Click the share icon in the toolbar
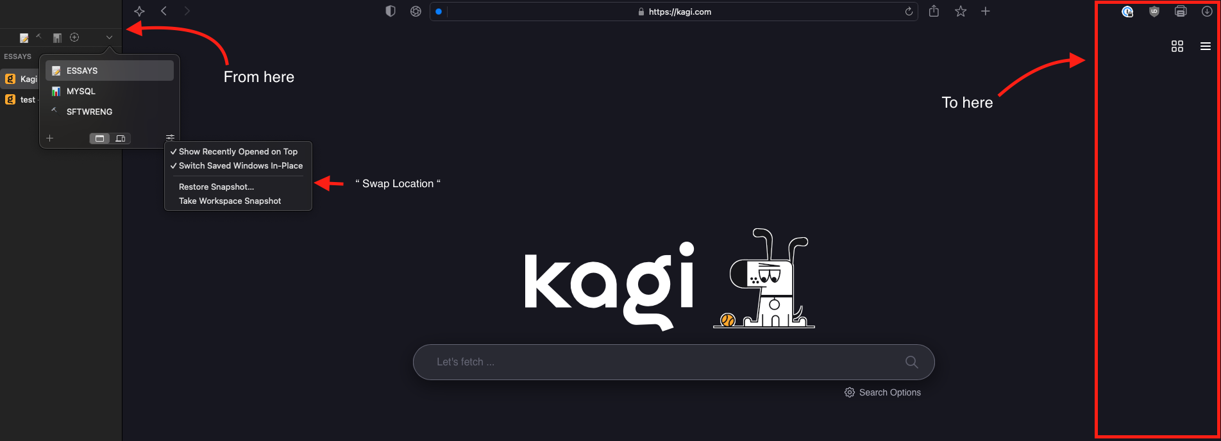 tap(934, 12)
